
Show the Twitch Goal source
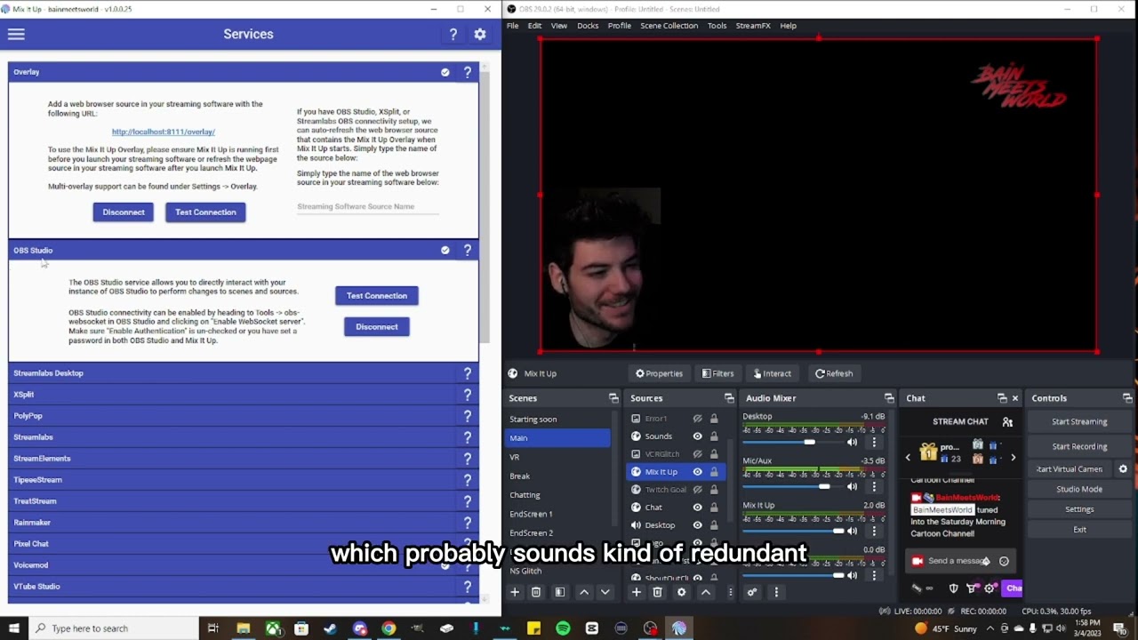pos(697,490)
